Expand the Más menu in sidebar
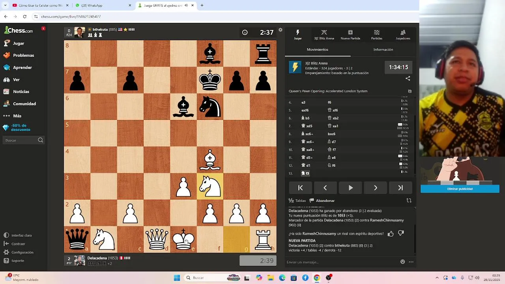505x284 pixels. (13, 116)
